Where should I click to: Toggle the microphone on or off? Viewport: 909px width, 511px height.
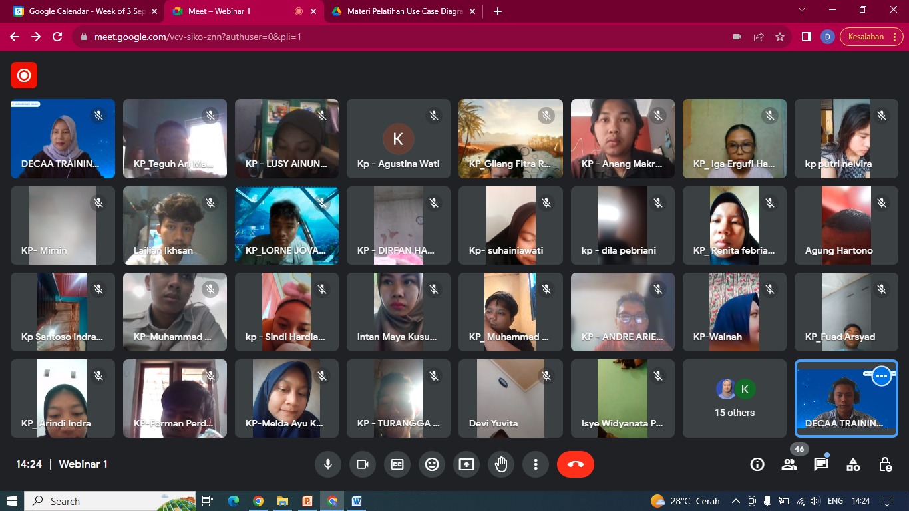point(328,464)
